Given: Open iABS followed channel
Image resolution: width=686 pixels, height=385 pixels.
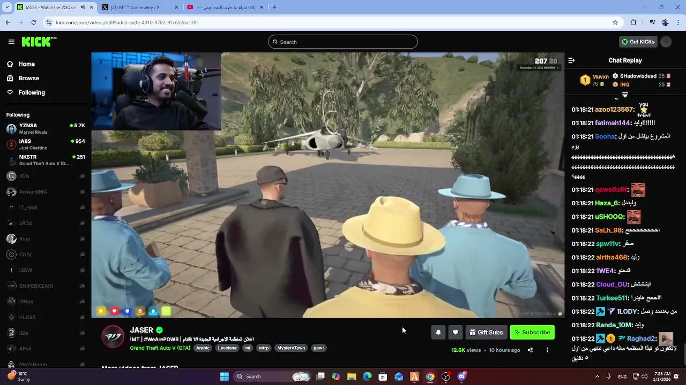Looking at the screenshot, I should point(46,144).
